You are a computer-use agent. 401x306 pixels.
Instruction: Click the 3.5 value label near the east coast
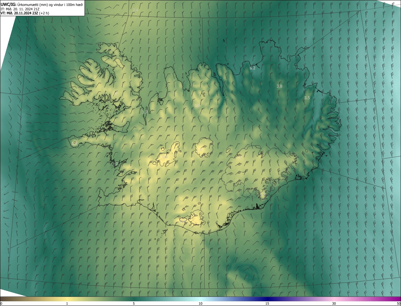(x=307, y=98)
